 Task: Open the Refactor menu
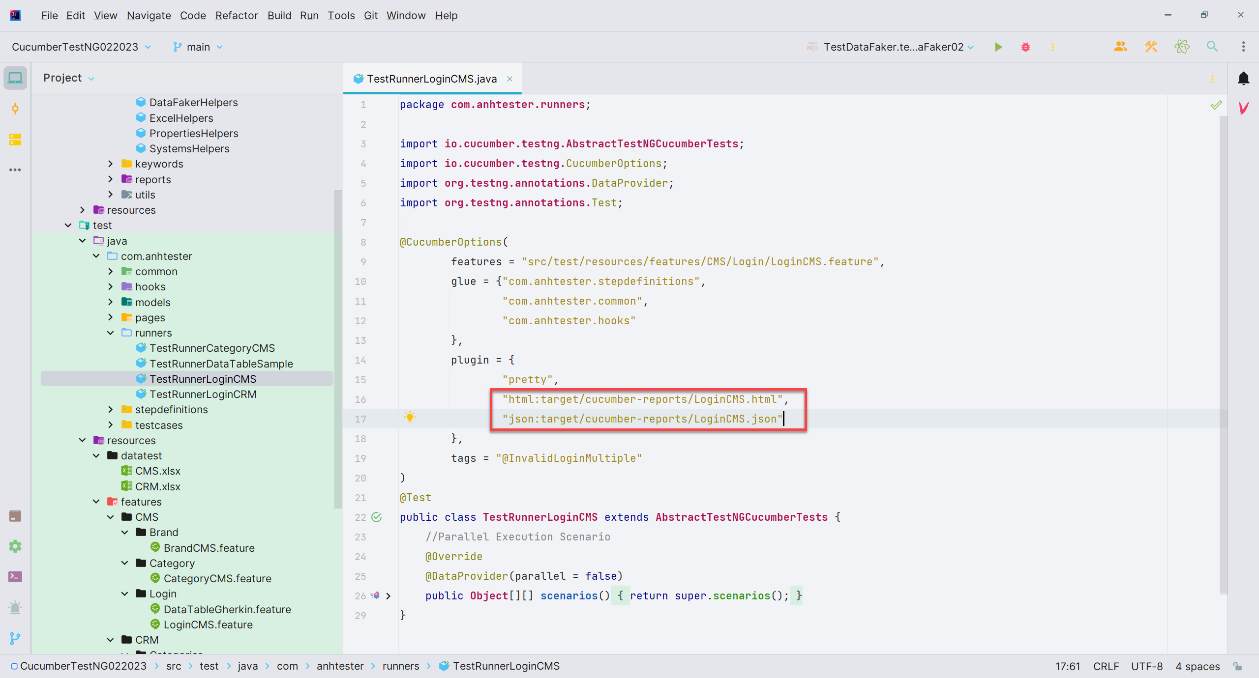click(x=236, y=15)
